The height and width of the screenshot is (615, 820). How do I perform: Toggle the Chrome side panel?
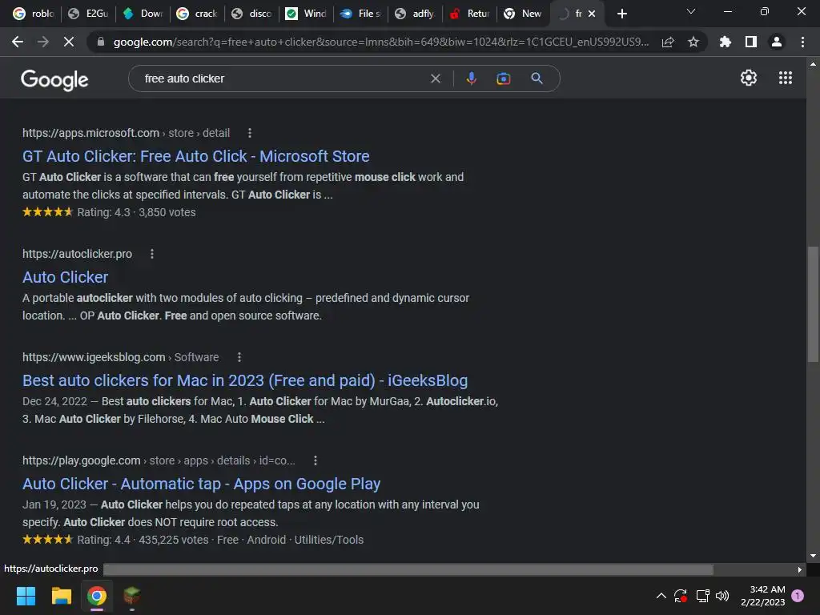click(x=751, y=42)
